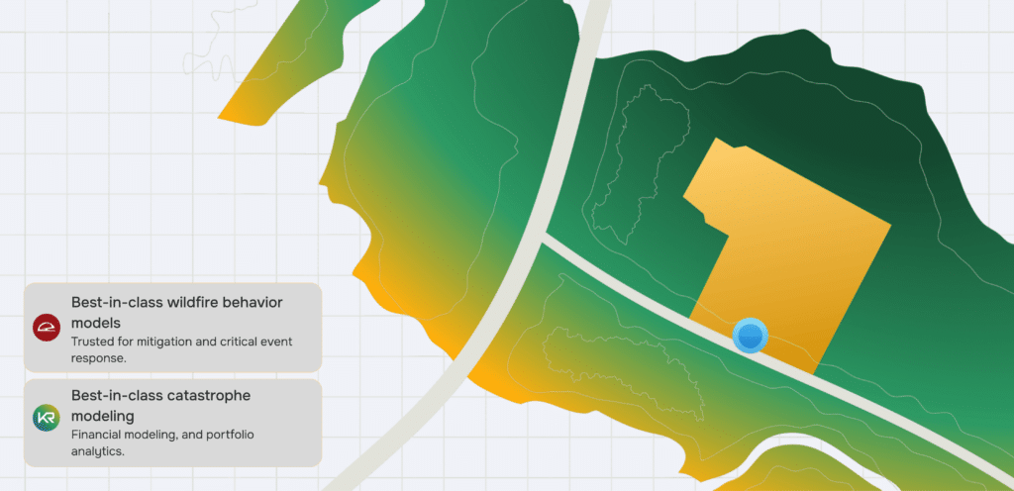Click the jagged outlined shape below the diagonal road
Screen dimensions: 1014x491
tap(622, 367)
